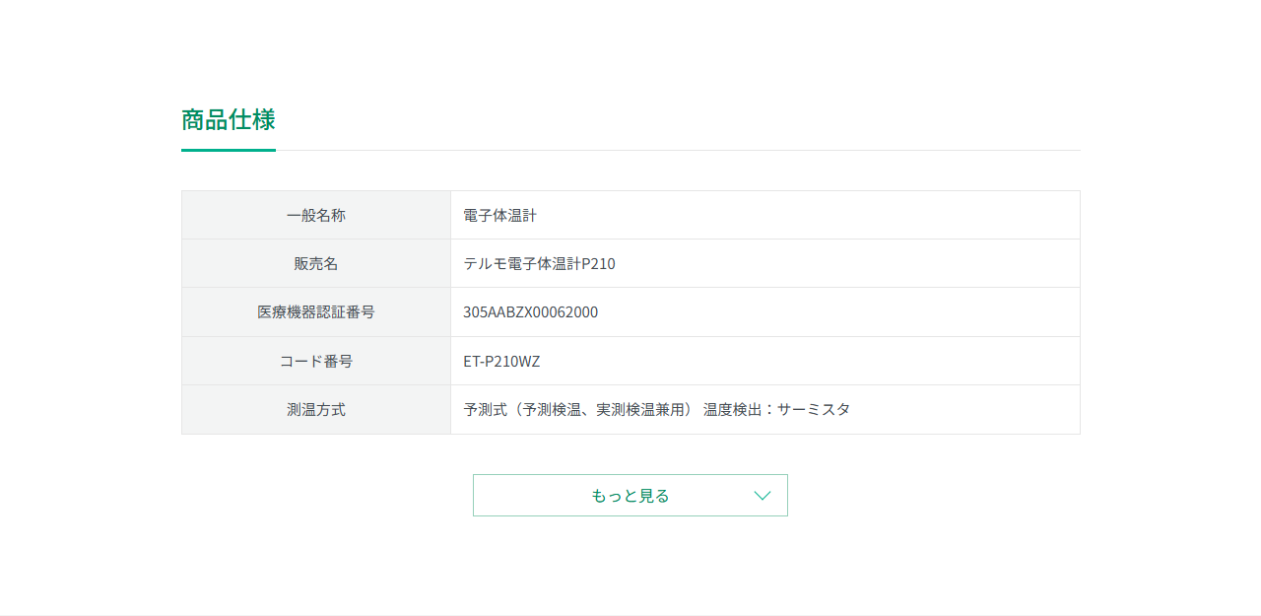The width and height of the screenshot is (1261, 616).
Task: Click the chevron arrow beside もっと見る
Action: point(762,496)
